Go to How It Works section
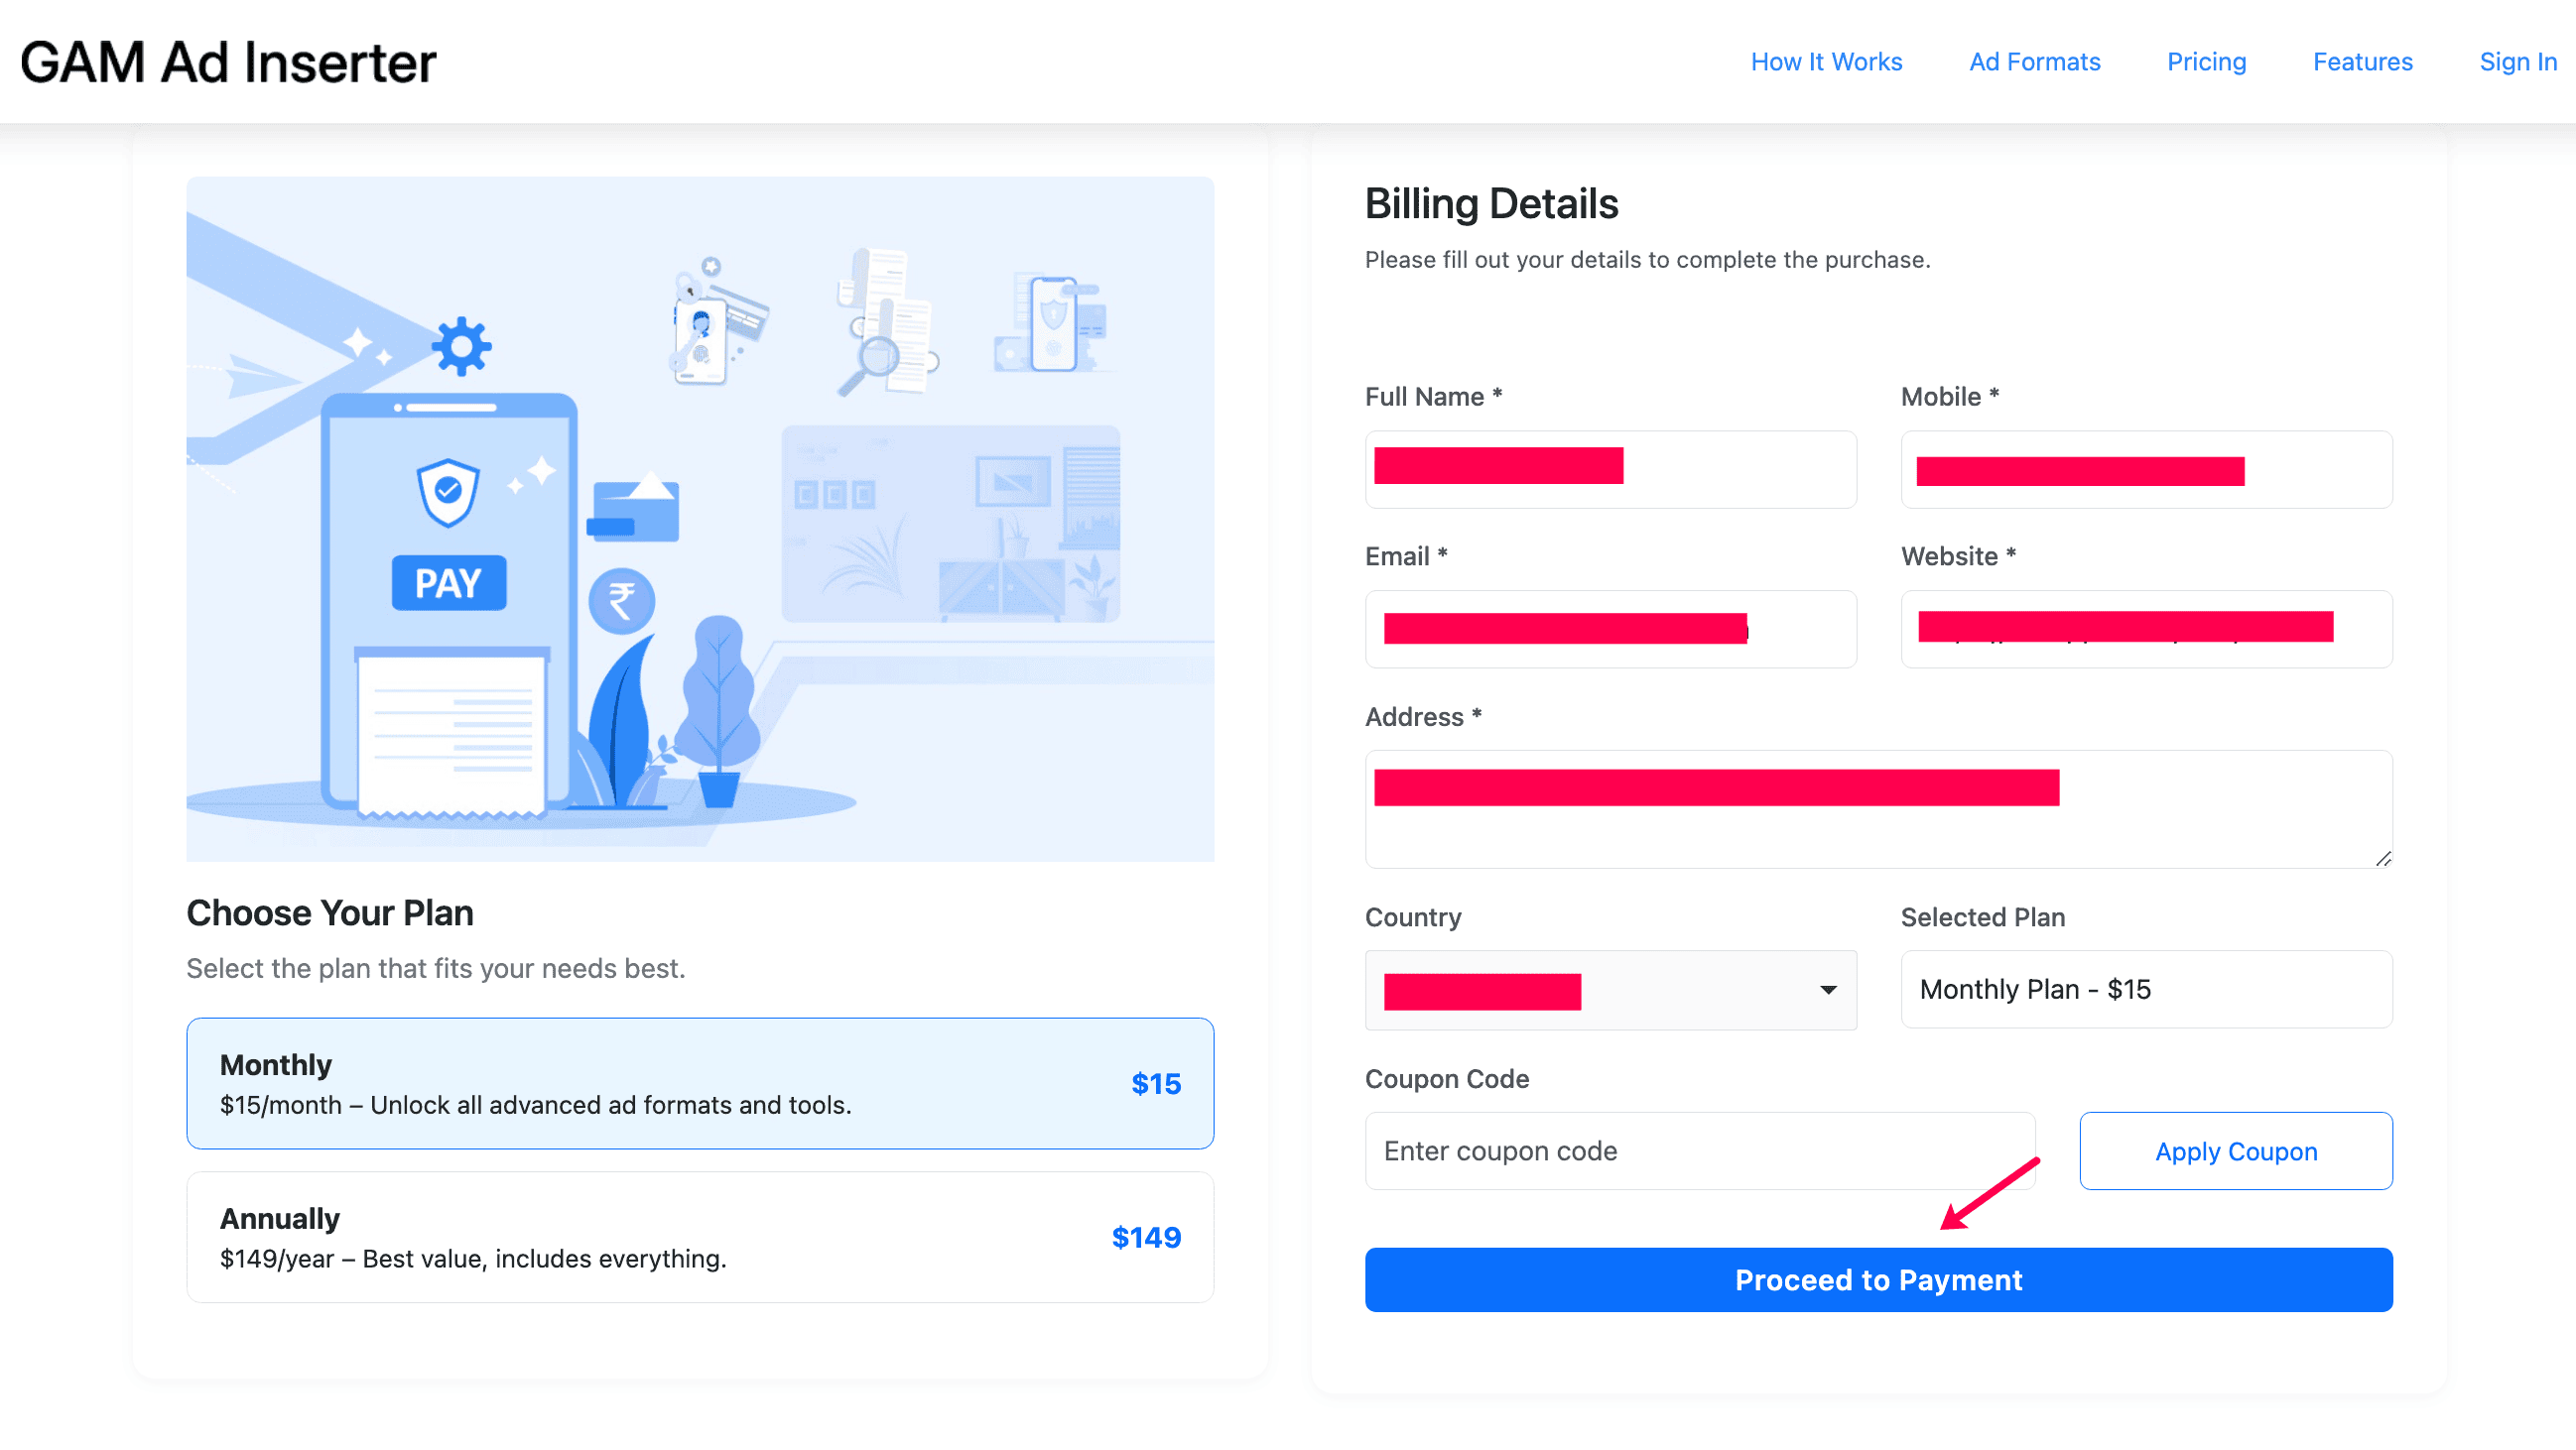 (x=1827, y=61)
